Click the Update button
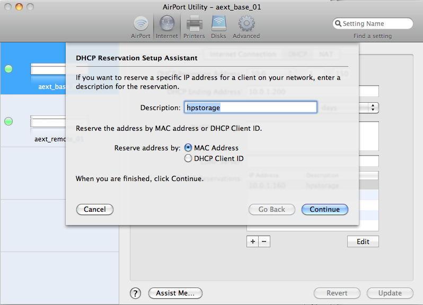423x305 pixels. pos(390,293)
